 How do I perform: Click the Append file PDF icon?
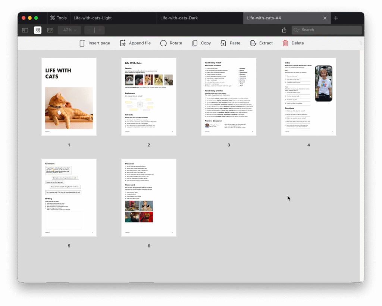click(123, 43)
